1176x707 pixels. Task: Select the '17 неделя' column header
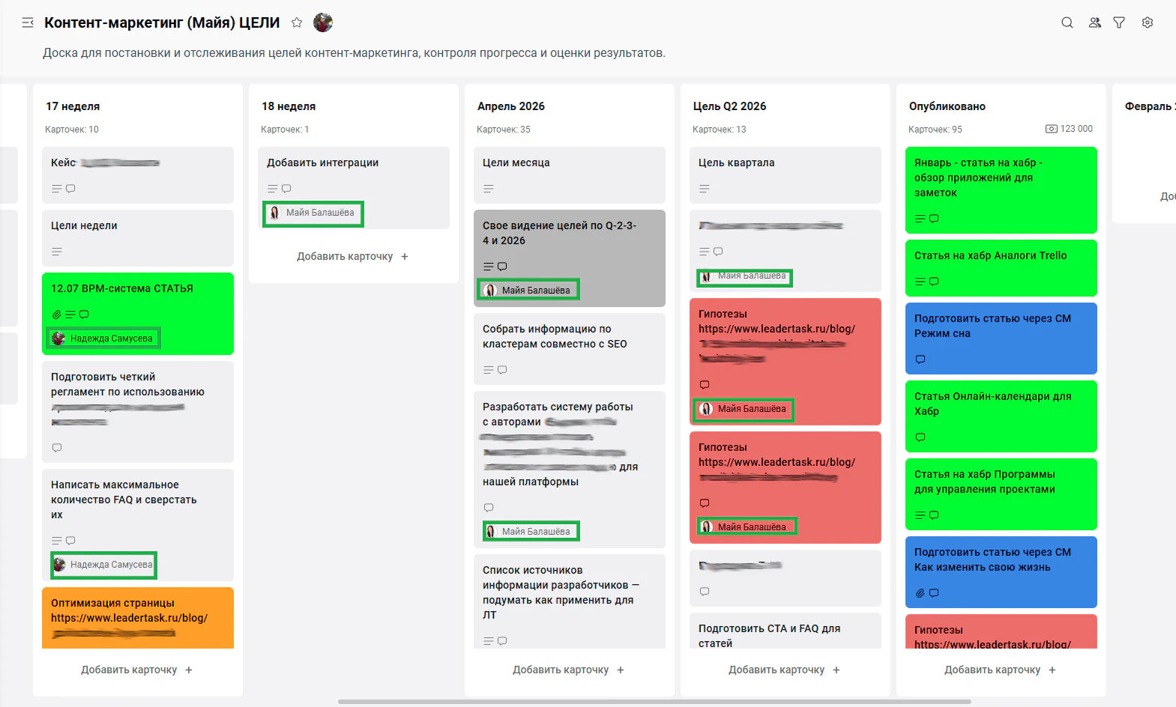click(73, 106)
